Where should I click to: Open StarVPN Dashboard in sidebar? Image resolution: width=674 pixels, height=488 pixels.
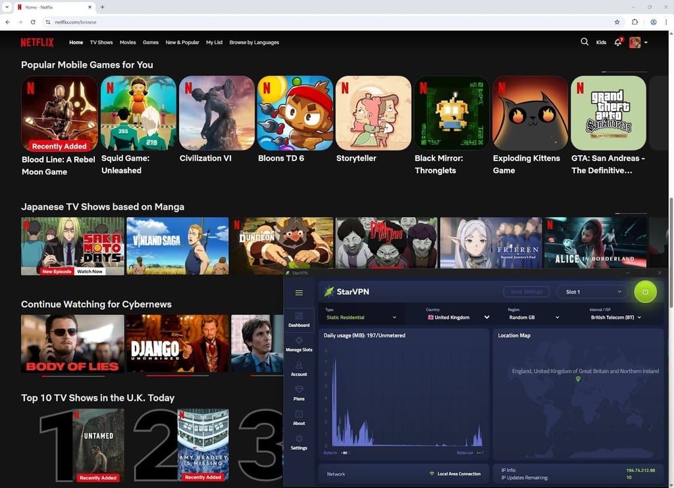coord(299,320)
